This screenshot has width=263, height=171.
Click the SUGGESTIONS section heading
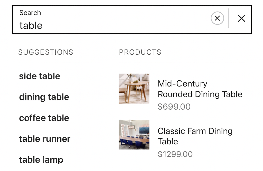45,52
